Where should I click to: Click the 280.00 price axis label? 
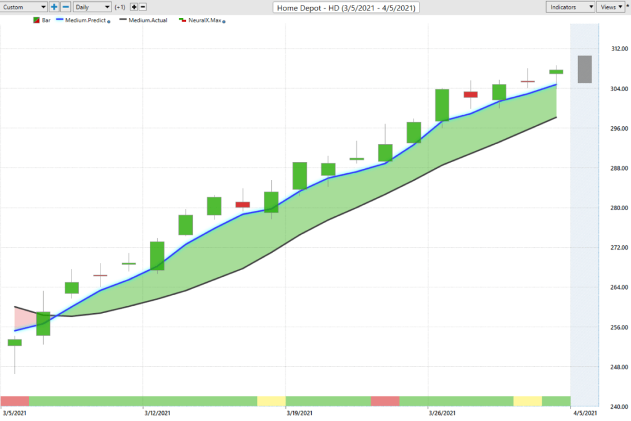point(619,208)
